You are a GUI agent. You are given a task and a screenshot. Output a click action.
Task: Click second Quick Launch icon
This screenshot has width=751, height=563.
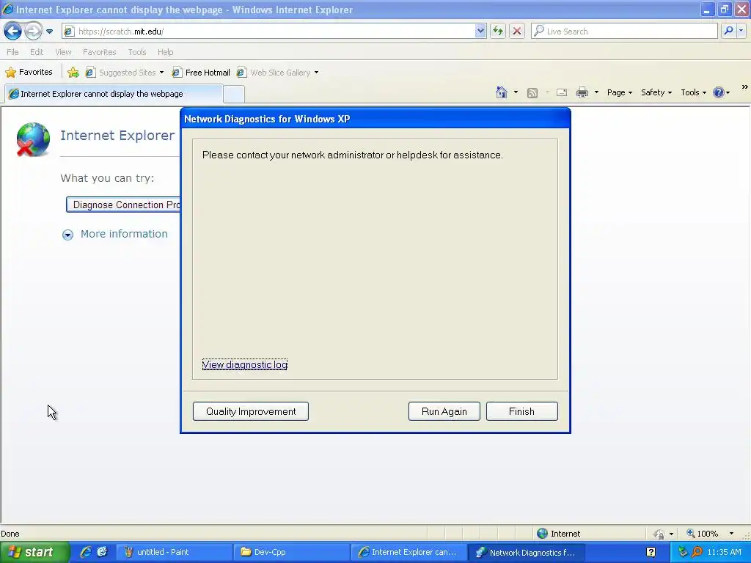tap(102, 553)
